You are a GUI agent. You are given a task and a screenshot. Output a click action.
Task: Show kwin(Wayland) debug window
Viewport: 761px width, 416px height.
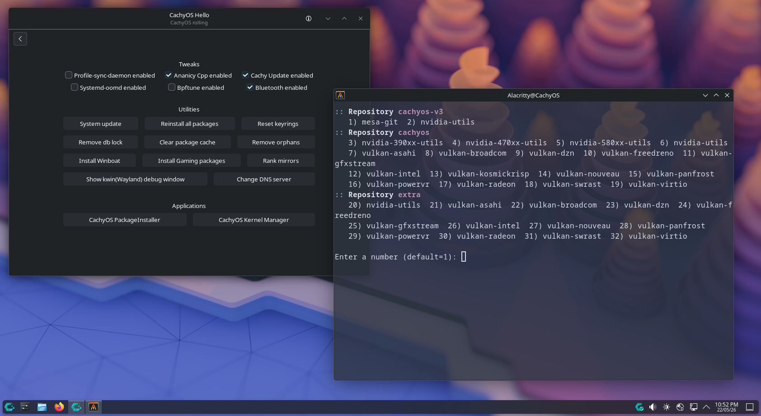135,179
